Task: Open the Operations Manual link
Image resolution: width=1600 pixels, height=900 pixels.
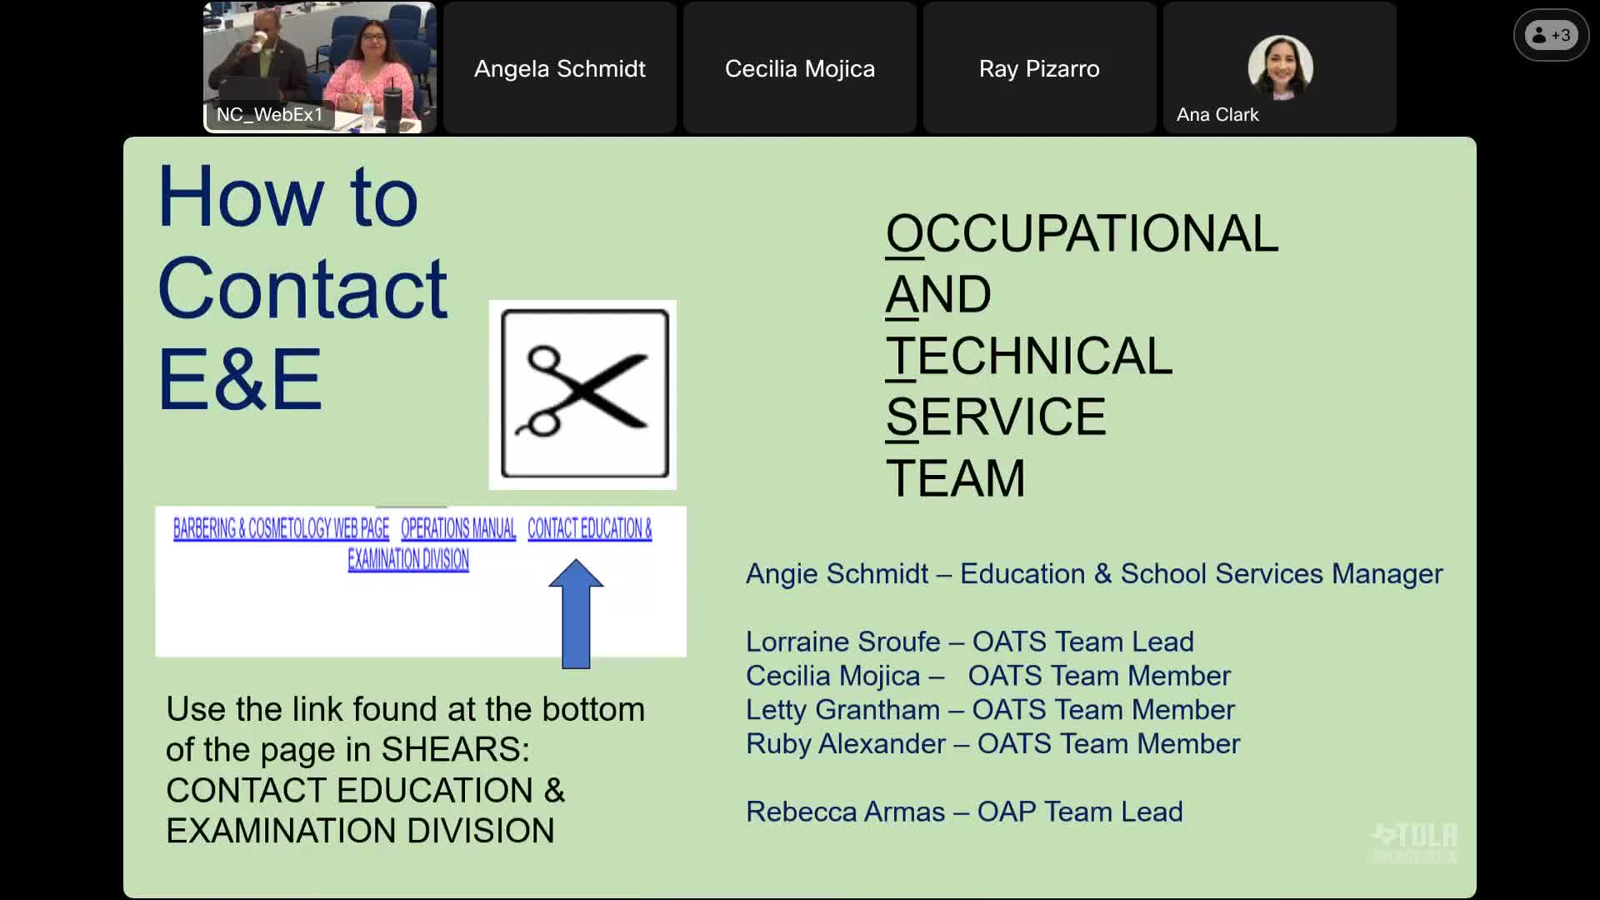Action: coord(458,529)
